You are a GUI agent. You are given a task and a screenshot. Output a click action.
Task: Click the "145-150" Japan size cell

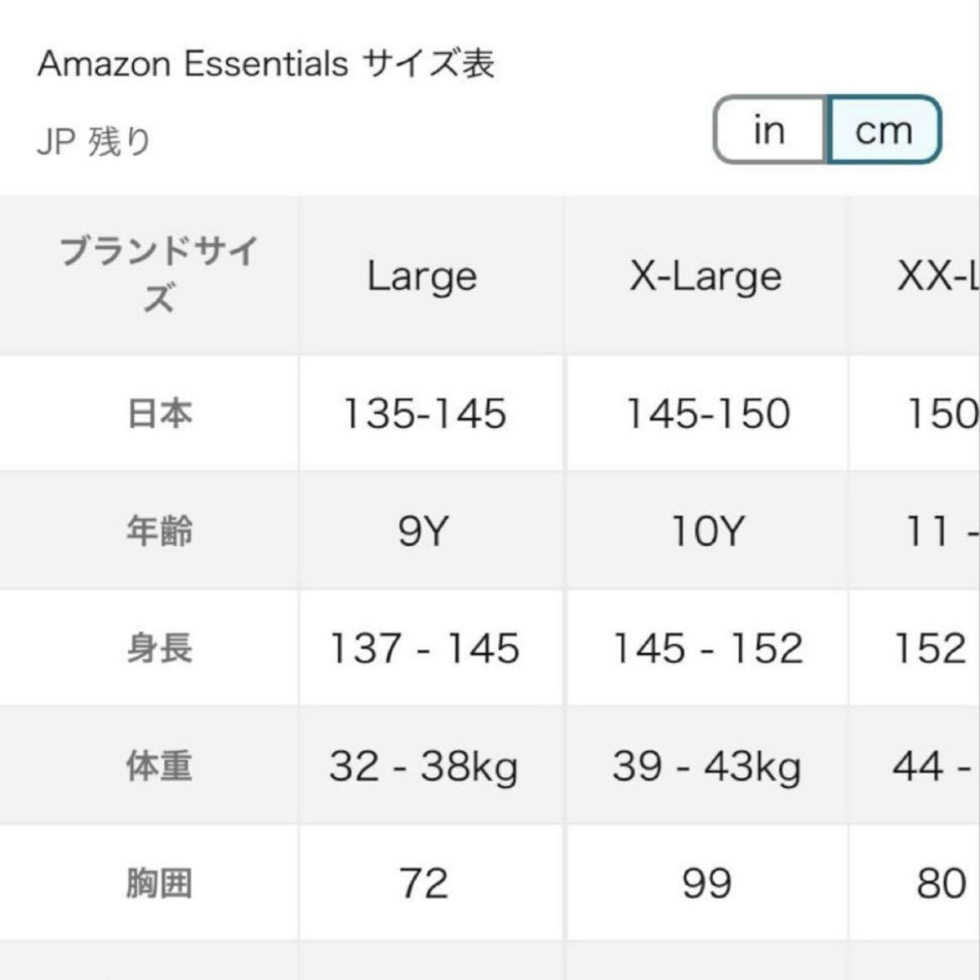707,413
